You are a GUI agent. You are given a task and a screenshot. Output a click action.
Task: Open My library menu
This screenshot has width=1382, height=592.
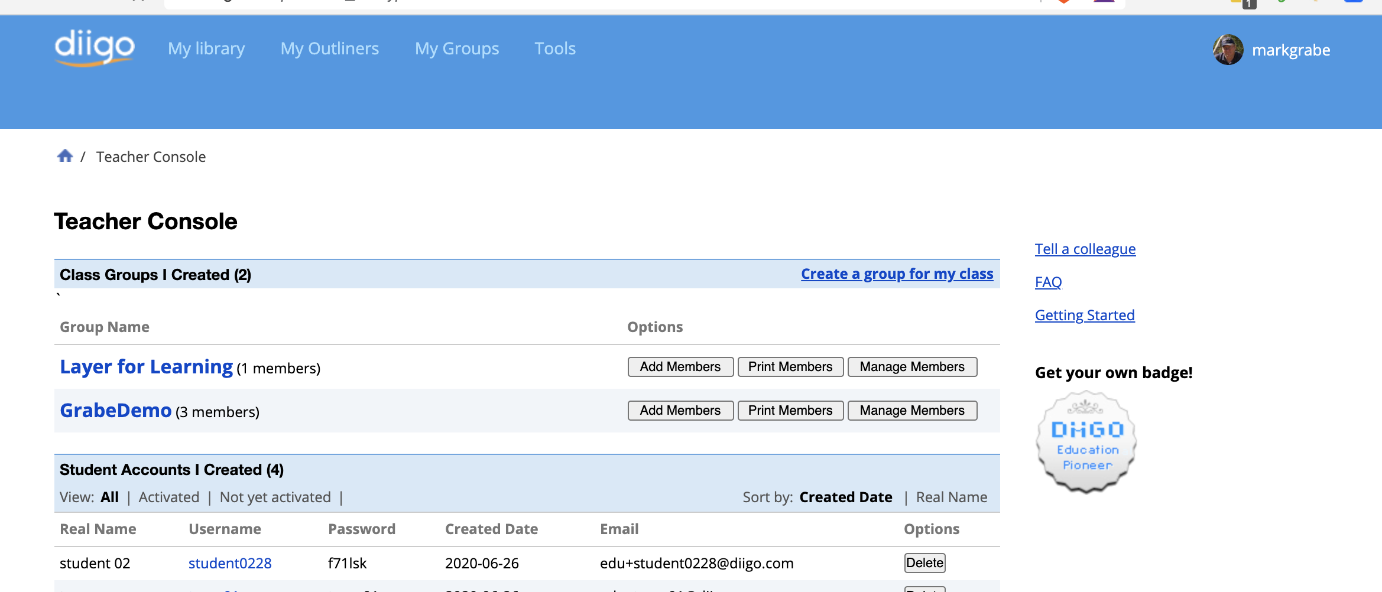tap(206, 48)
